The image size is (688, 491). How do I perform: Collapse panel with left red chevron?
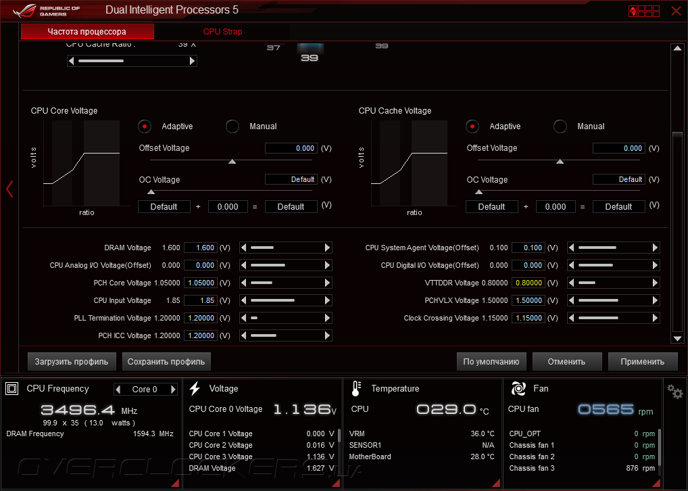(x=9, y=189)
